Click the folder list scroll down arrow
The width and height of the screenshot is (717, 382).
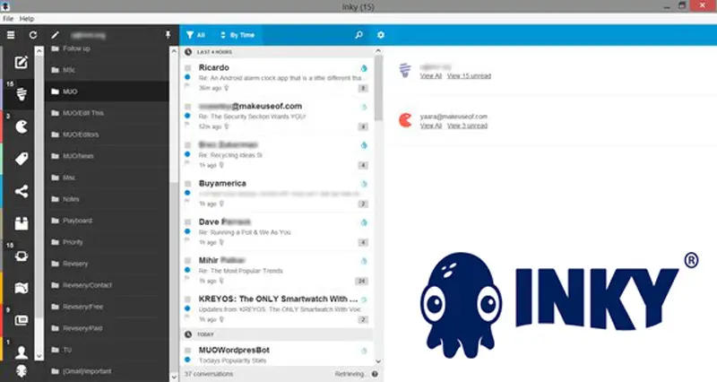click(174, 378)
